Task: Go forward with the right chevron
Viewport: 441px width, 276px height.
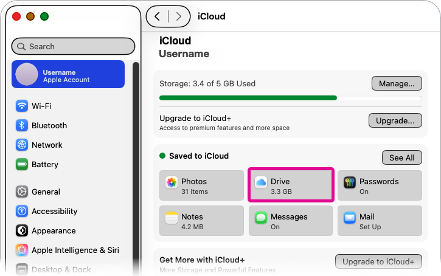Action: pyautogui.click(x=179, y=16)
